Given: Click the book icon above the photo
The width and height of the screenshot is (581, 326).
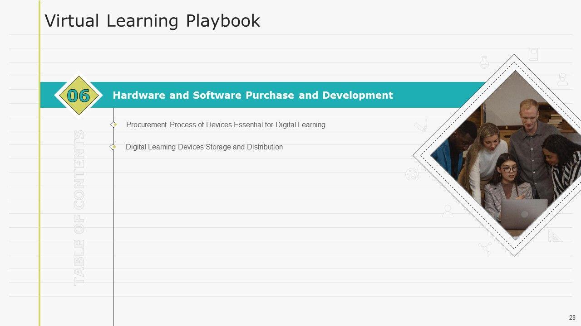Looking at the screenshot, I should tap(533, 54).
